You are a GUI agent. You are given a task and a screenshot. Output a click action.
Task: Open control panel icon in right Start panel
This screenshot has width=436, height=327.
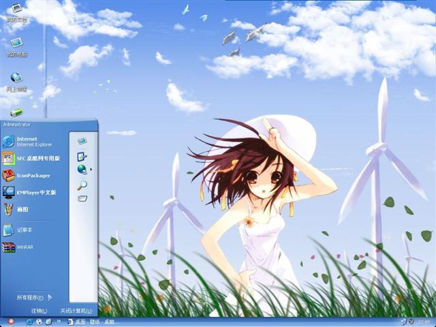[x=82, y=157]
